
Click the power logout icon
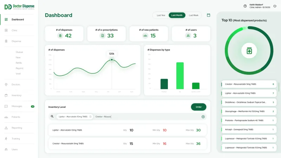point(275,6)
